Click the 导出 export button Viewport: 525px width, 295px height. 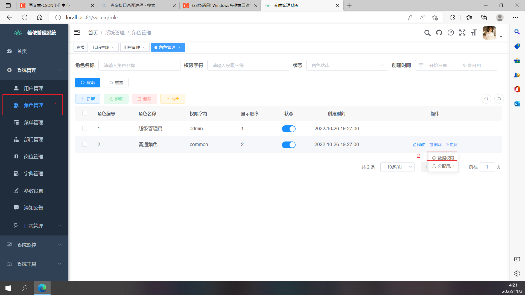point(173,99)
